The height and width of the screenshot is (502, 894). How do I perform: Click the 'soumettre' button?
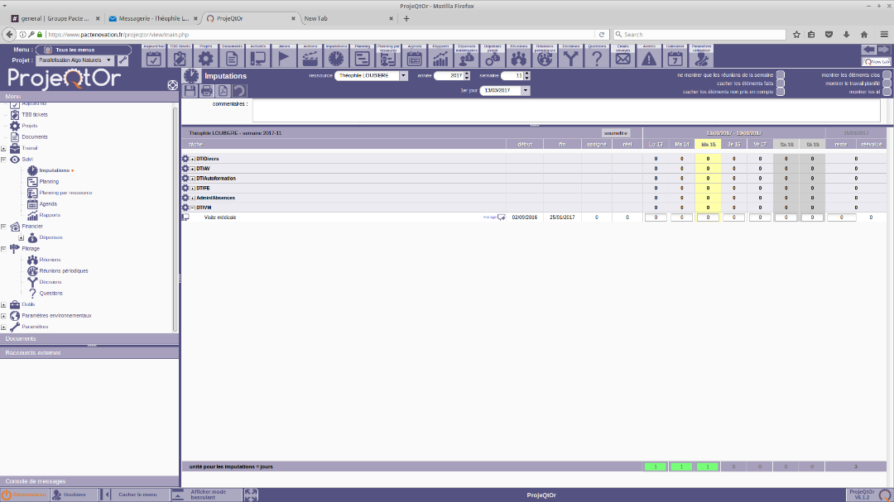click(615, 132)
